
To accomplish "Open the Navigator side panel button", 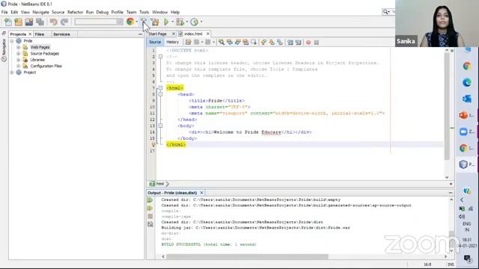I will [x=4, y=50].
